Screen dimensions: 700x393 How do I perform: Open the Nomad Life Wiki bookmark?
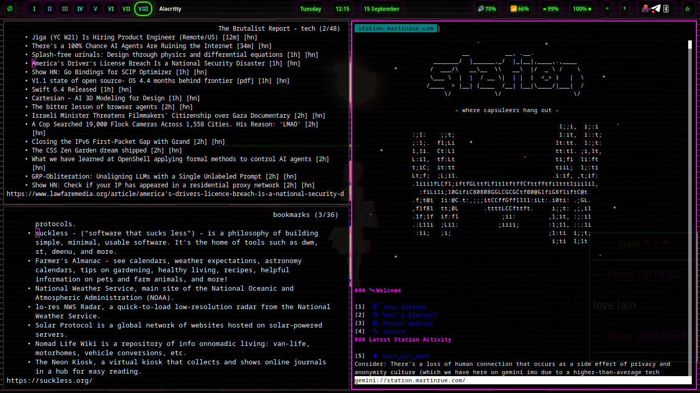click(x=173, y=348)
